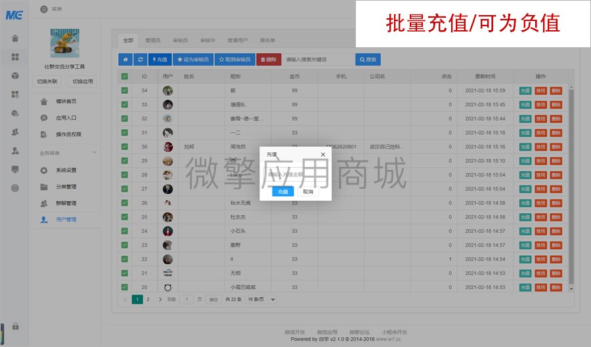Click 禁用 button for row ID 33
The height and width of the screenshot is (347, 591).
pyautogui.click(x=540, y=105)
